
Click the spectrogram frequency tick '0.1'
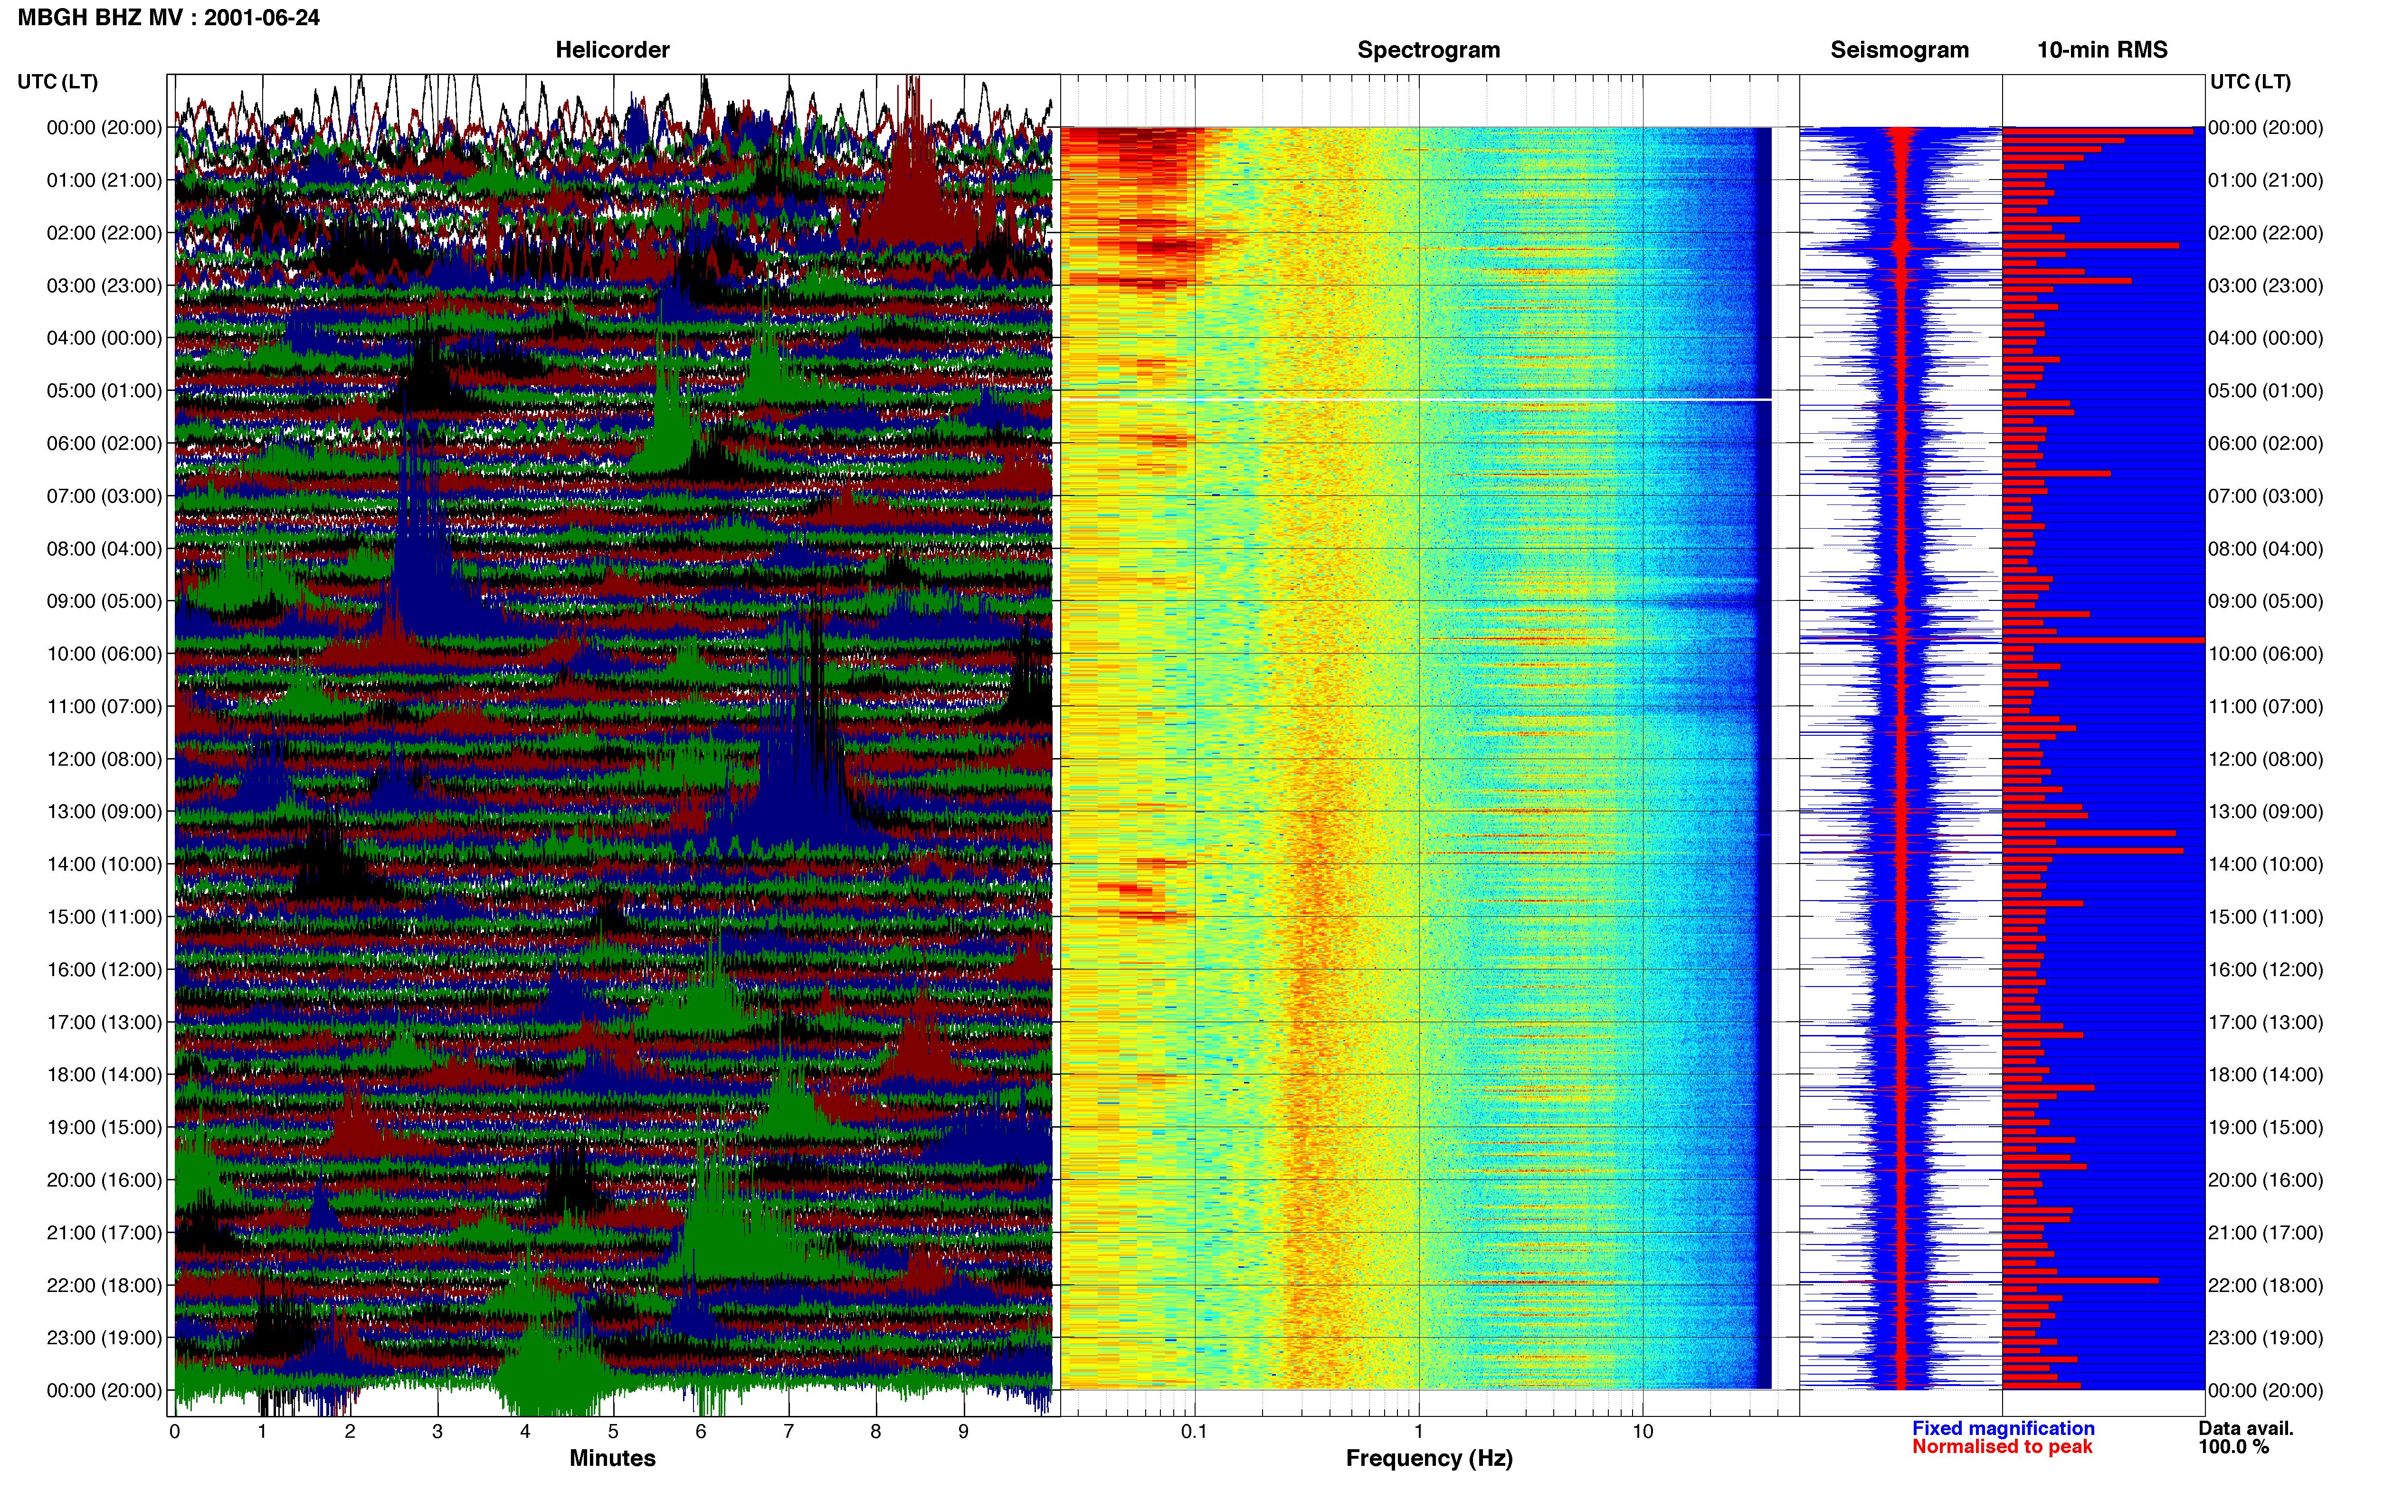[1194, 1432]
